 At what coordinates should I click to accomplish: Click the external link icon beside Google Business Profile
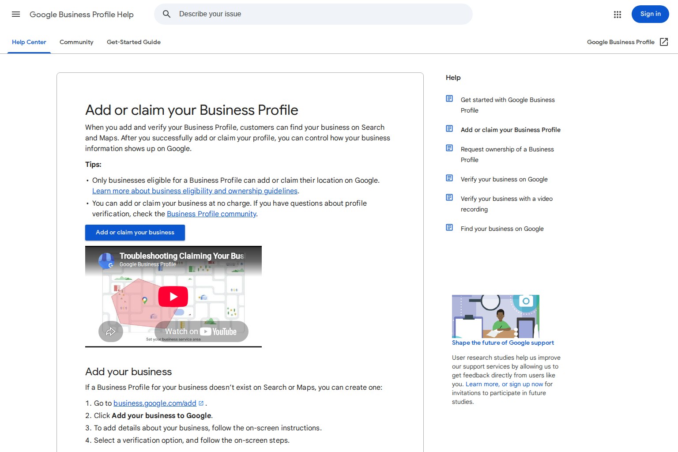(x=664, y=42)
